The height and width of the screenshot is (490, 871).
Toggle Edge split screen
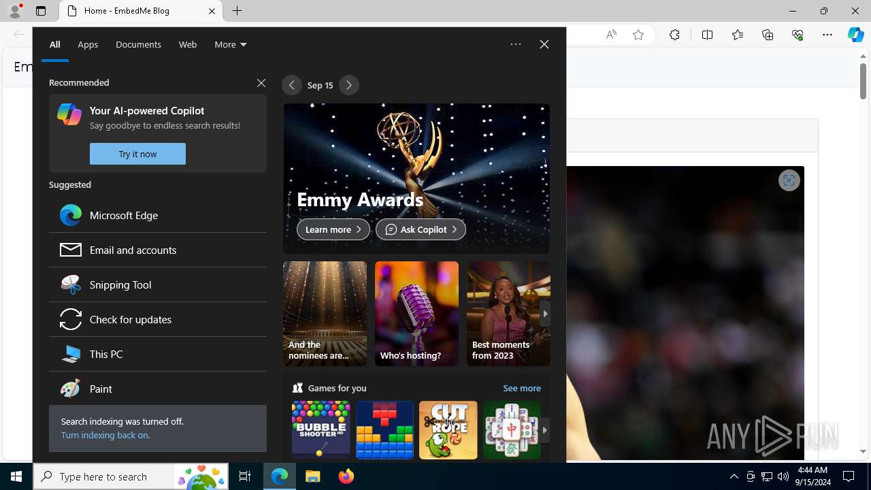pyautogui.click(x=707, y=35)
